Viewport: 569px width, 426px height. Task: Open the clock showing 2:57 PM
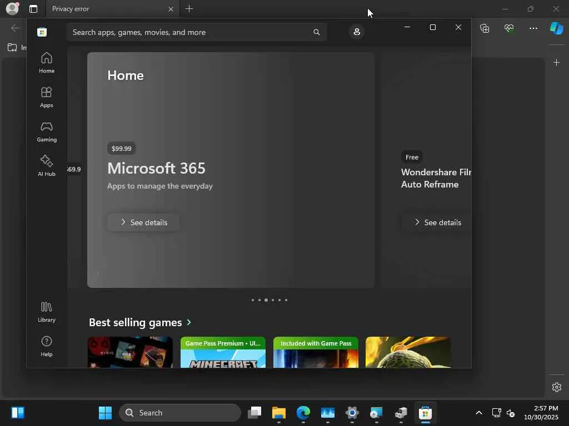pos(541,413)
